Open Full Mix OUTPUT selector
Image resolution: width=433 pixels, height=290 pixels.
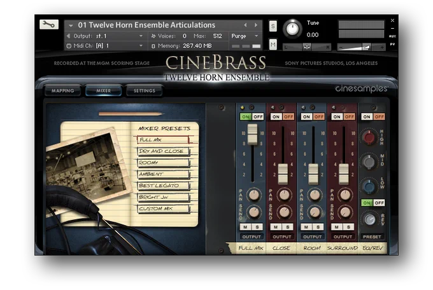pyautogui.click(x=252, y=236)
